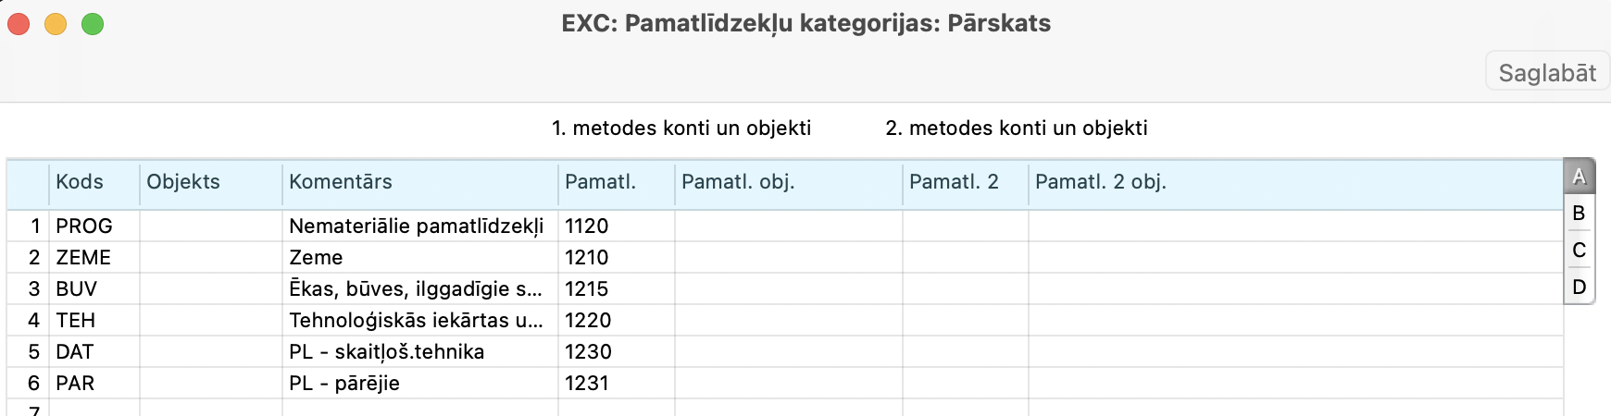
Task: Click account 1220 in Pamatl. column
Action: 615,321
